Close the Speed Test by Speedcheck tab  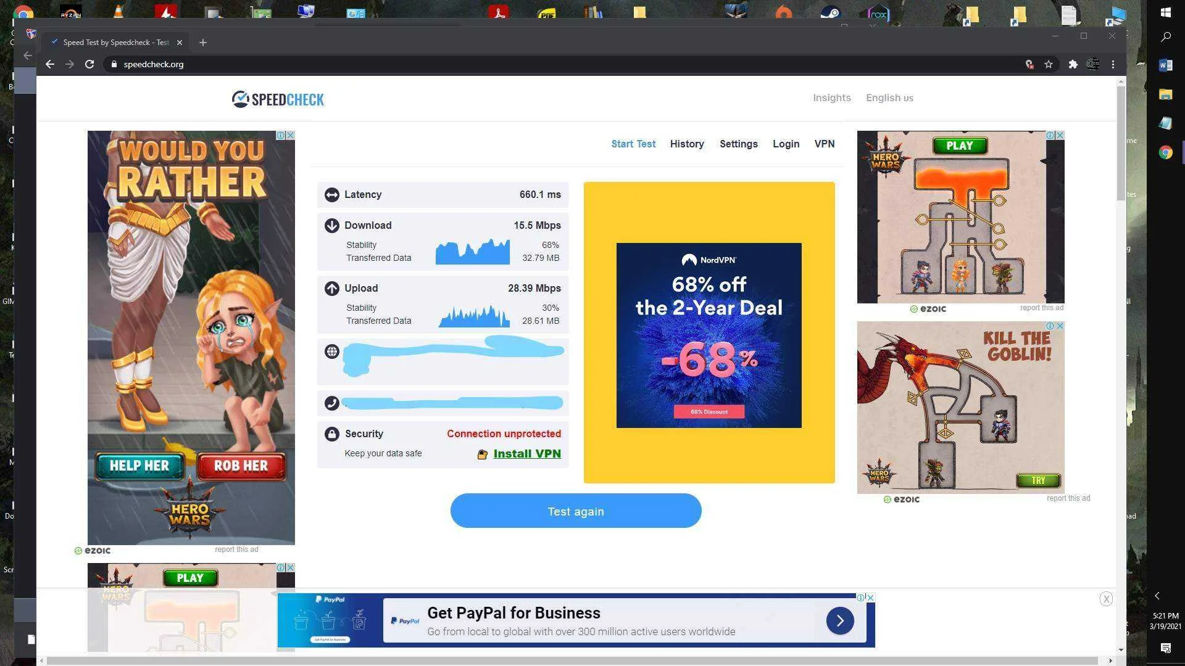pyautogui.click(x=180, y=43)
